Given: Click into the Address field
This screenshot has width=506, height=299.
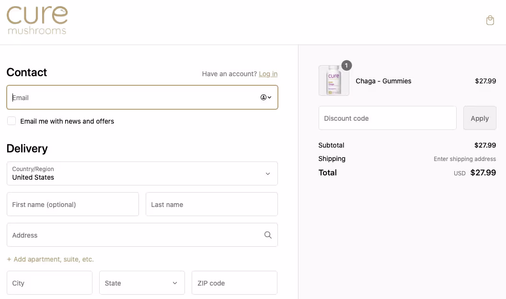Looking at the screenshot, I should point(142,235).
